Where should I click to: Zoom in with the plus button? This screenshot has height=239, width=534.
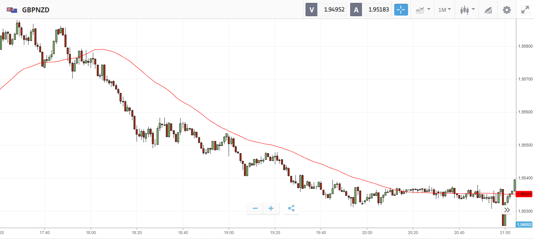pos(271,208)
